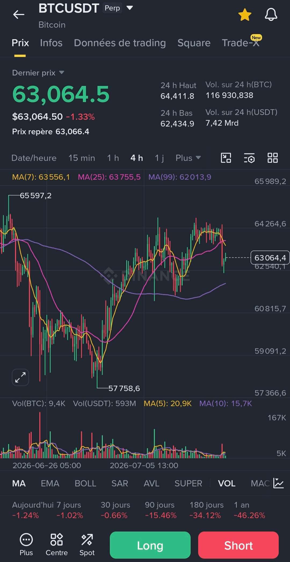Select the 15 min timeframe
290x562 pixels.
tap(82, 158)
